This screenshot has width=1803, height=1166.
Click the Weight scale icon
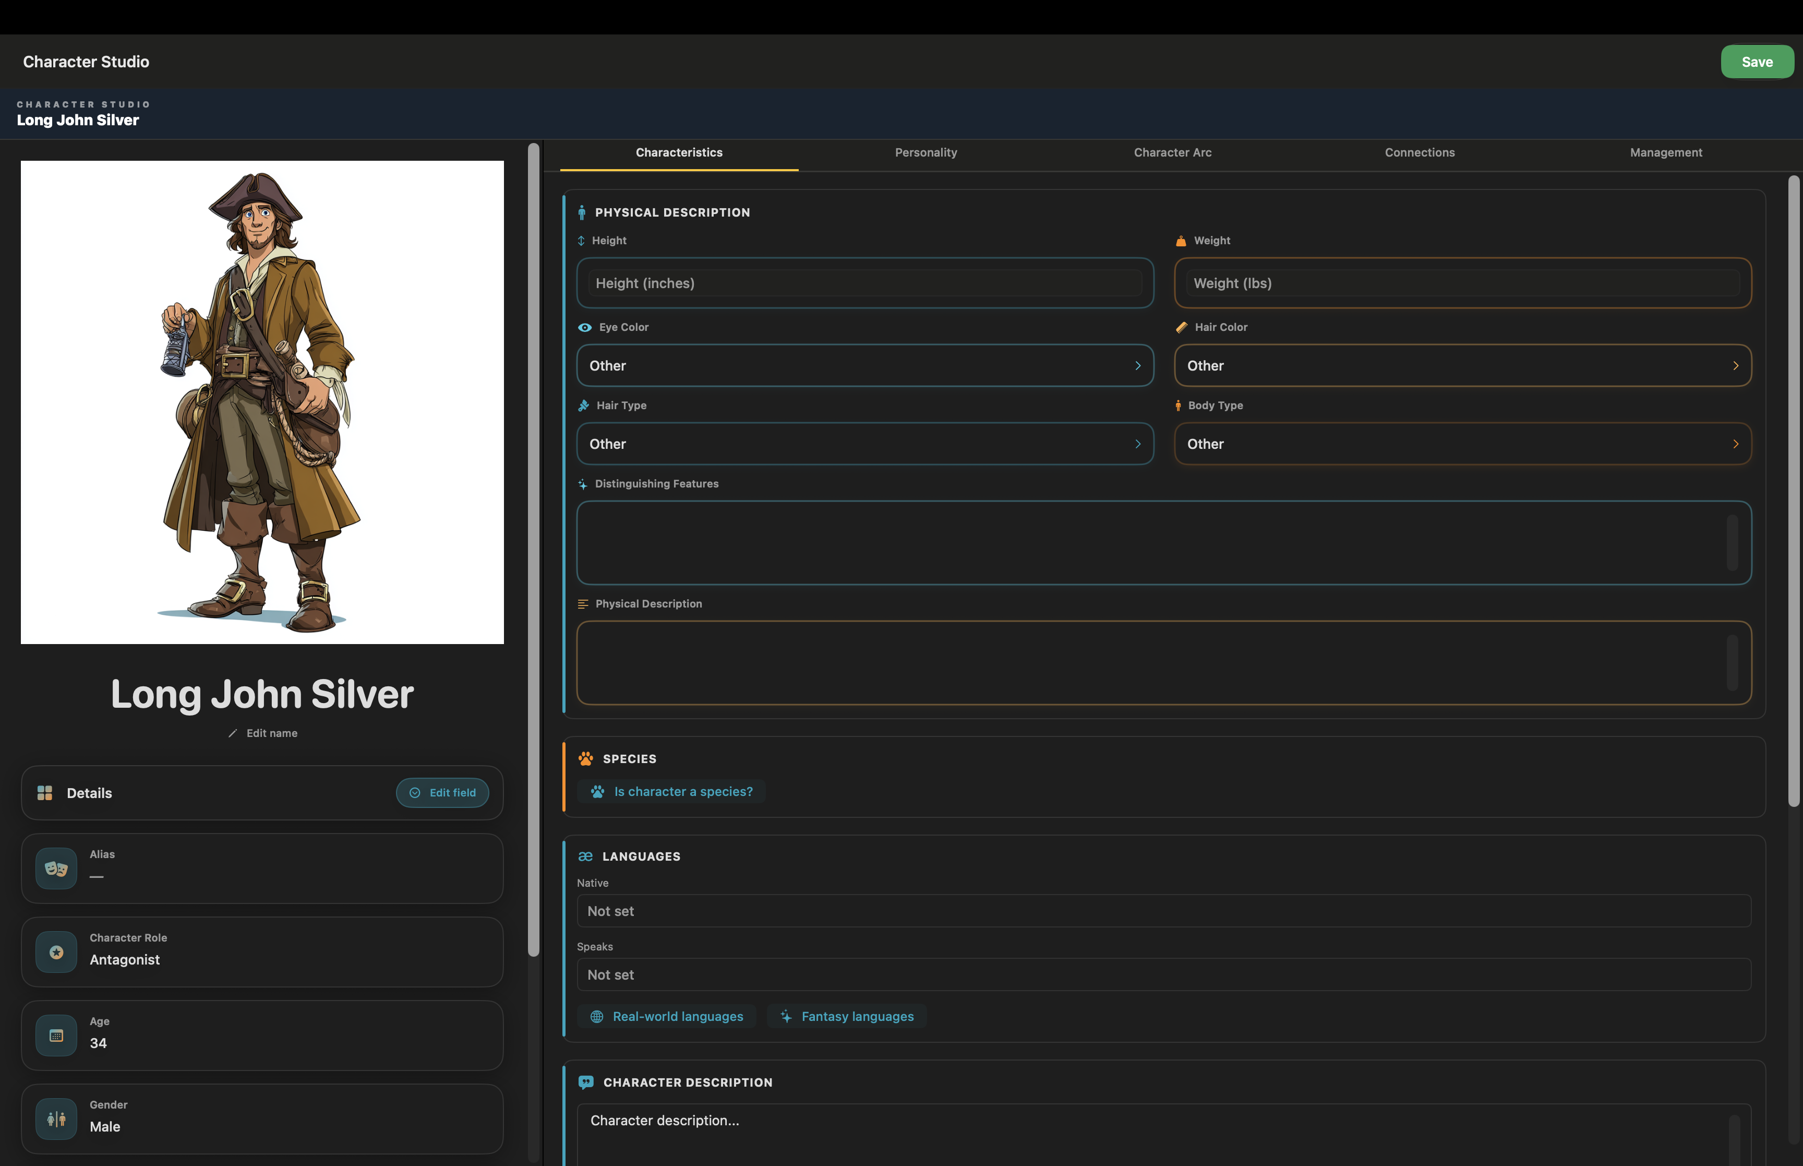(1181, 241)
